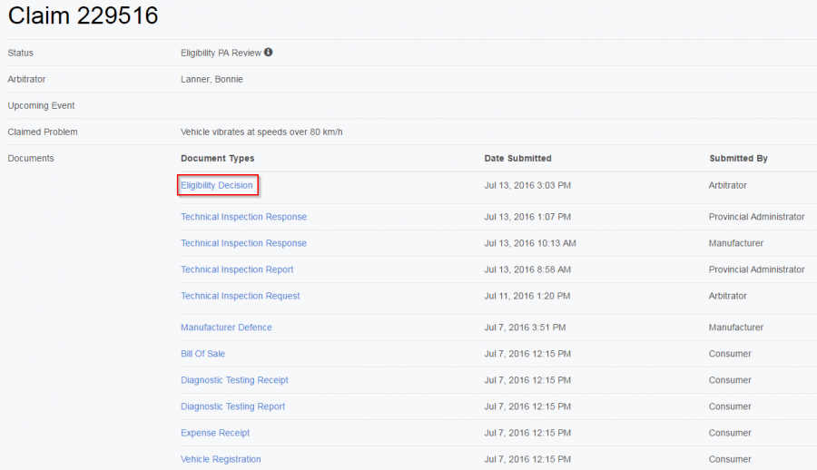Click the arbitrator name Lanner, Bonnie

(x=212, y=79)
